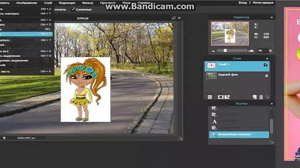Open layer styles in Layers panel

pos(227,97)
